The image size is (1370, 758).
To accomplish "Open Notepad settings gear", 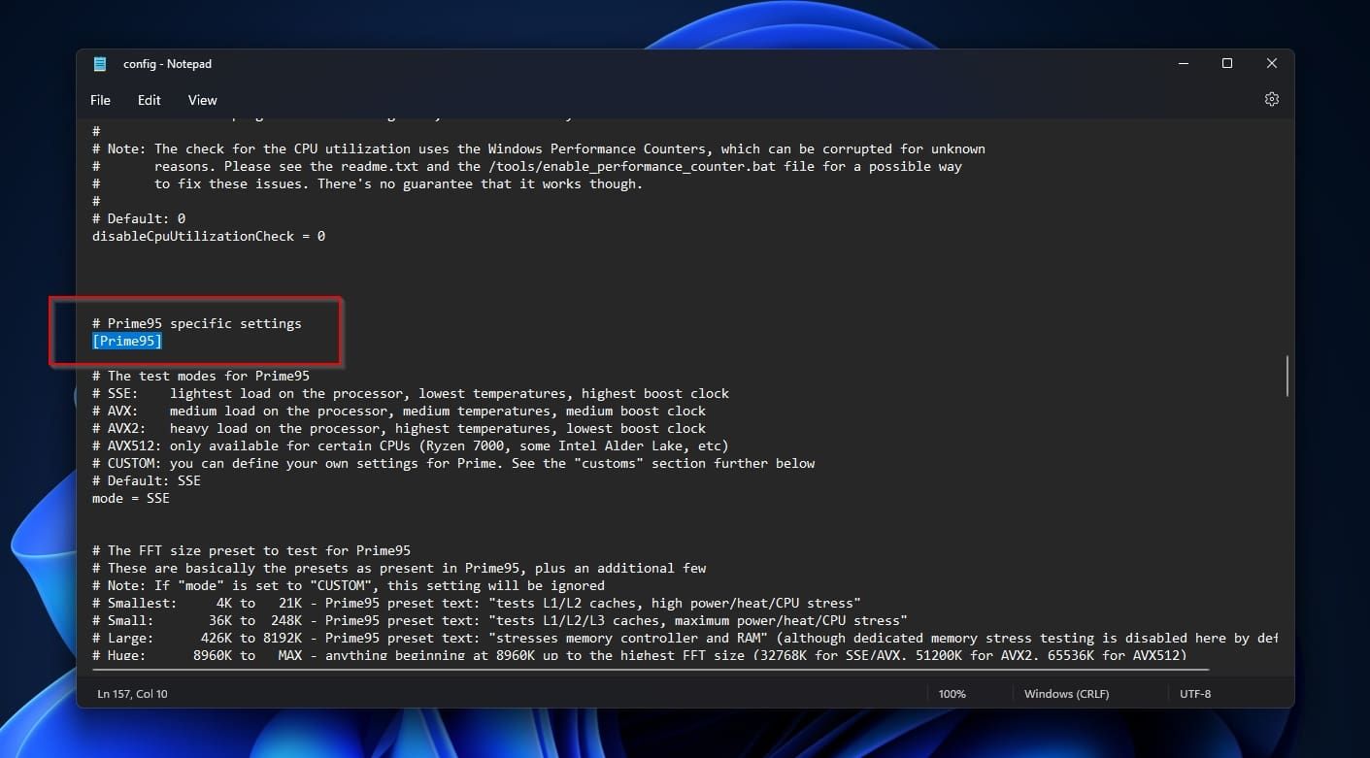I will [1272, 99].
